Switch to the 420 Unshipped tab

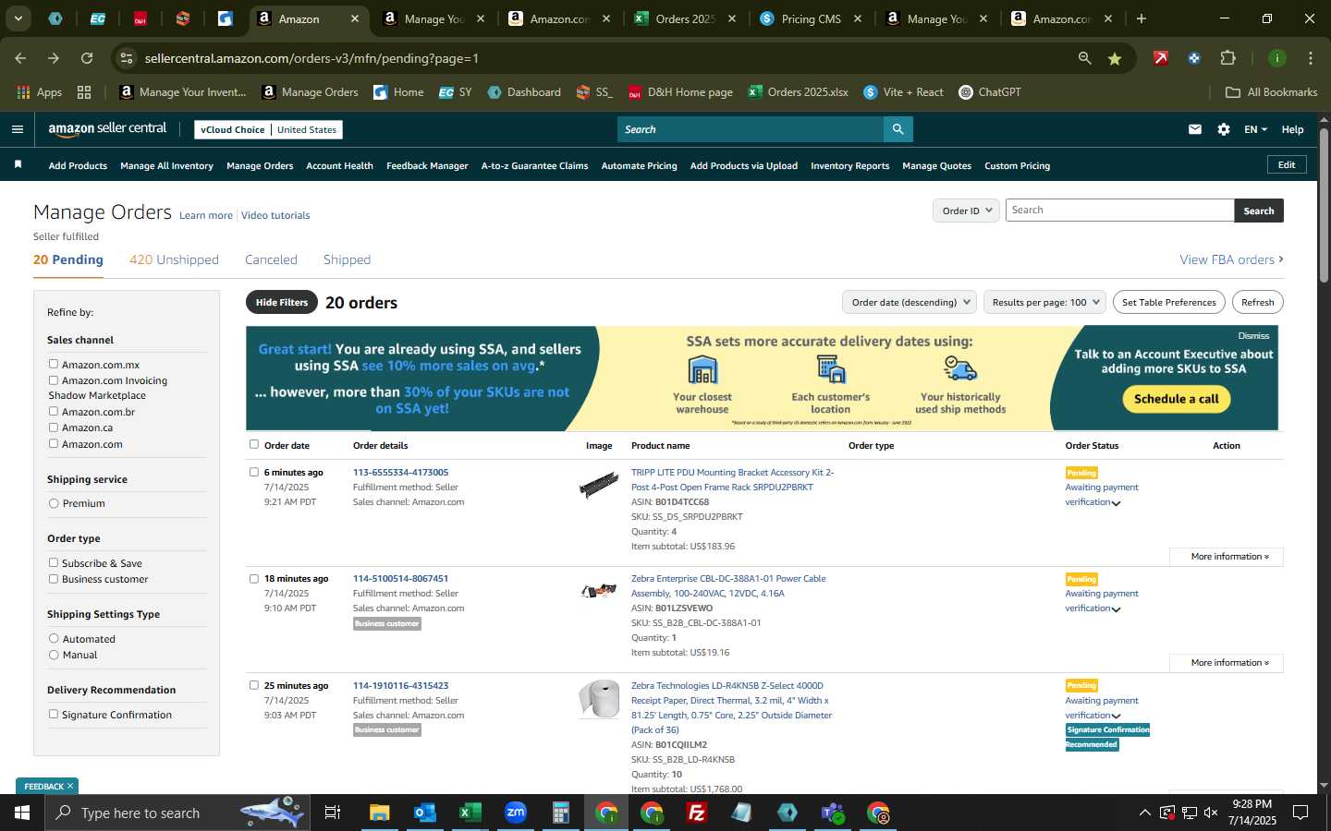click(174, 259)
